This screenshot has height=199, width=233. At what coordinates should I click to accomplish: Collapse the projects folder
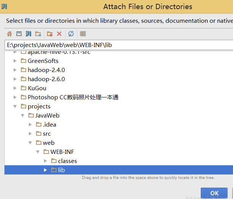click(15, 107)
